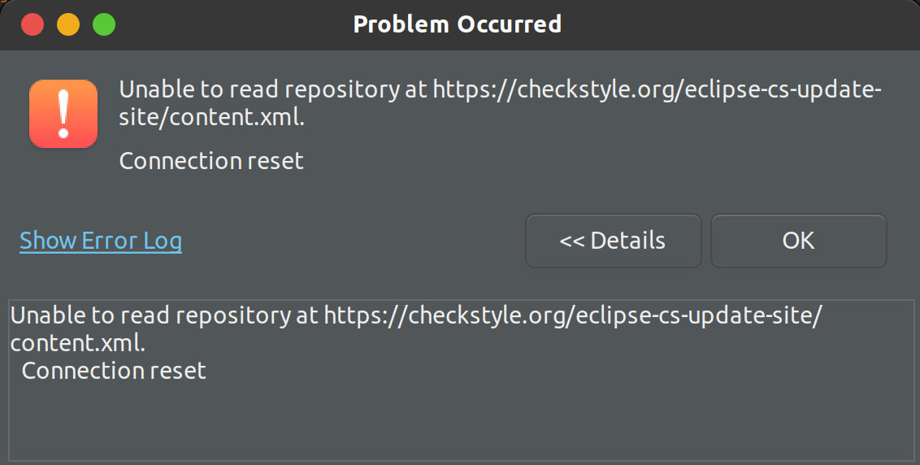
Task: Click the orange exclamation error icon
Action: pyautogui.click(x=63, y=113)
